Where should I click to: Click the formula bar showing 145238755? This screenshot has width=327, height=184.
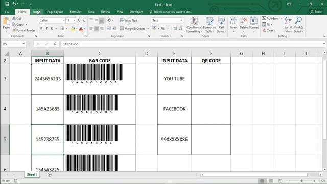pos(192,44)
